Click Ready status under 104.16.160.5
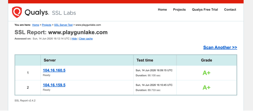This screenshot has width=253, height=111. (x=46, y=75)
